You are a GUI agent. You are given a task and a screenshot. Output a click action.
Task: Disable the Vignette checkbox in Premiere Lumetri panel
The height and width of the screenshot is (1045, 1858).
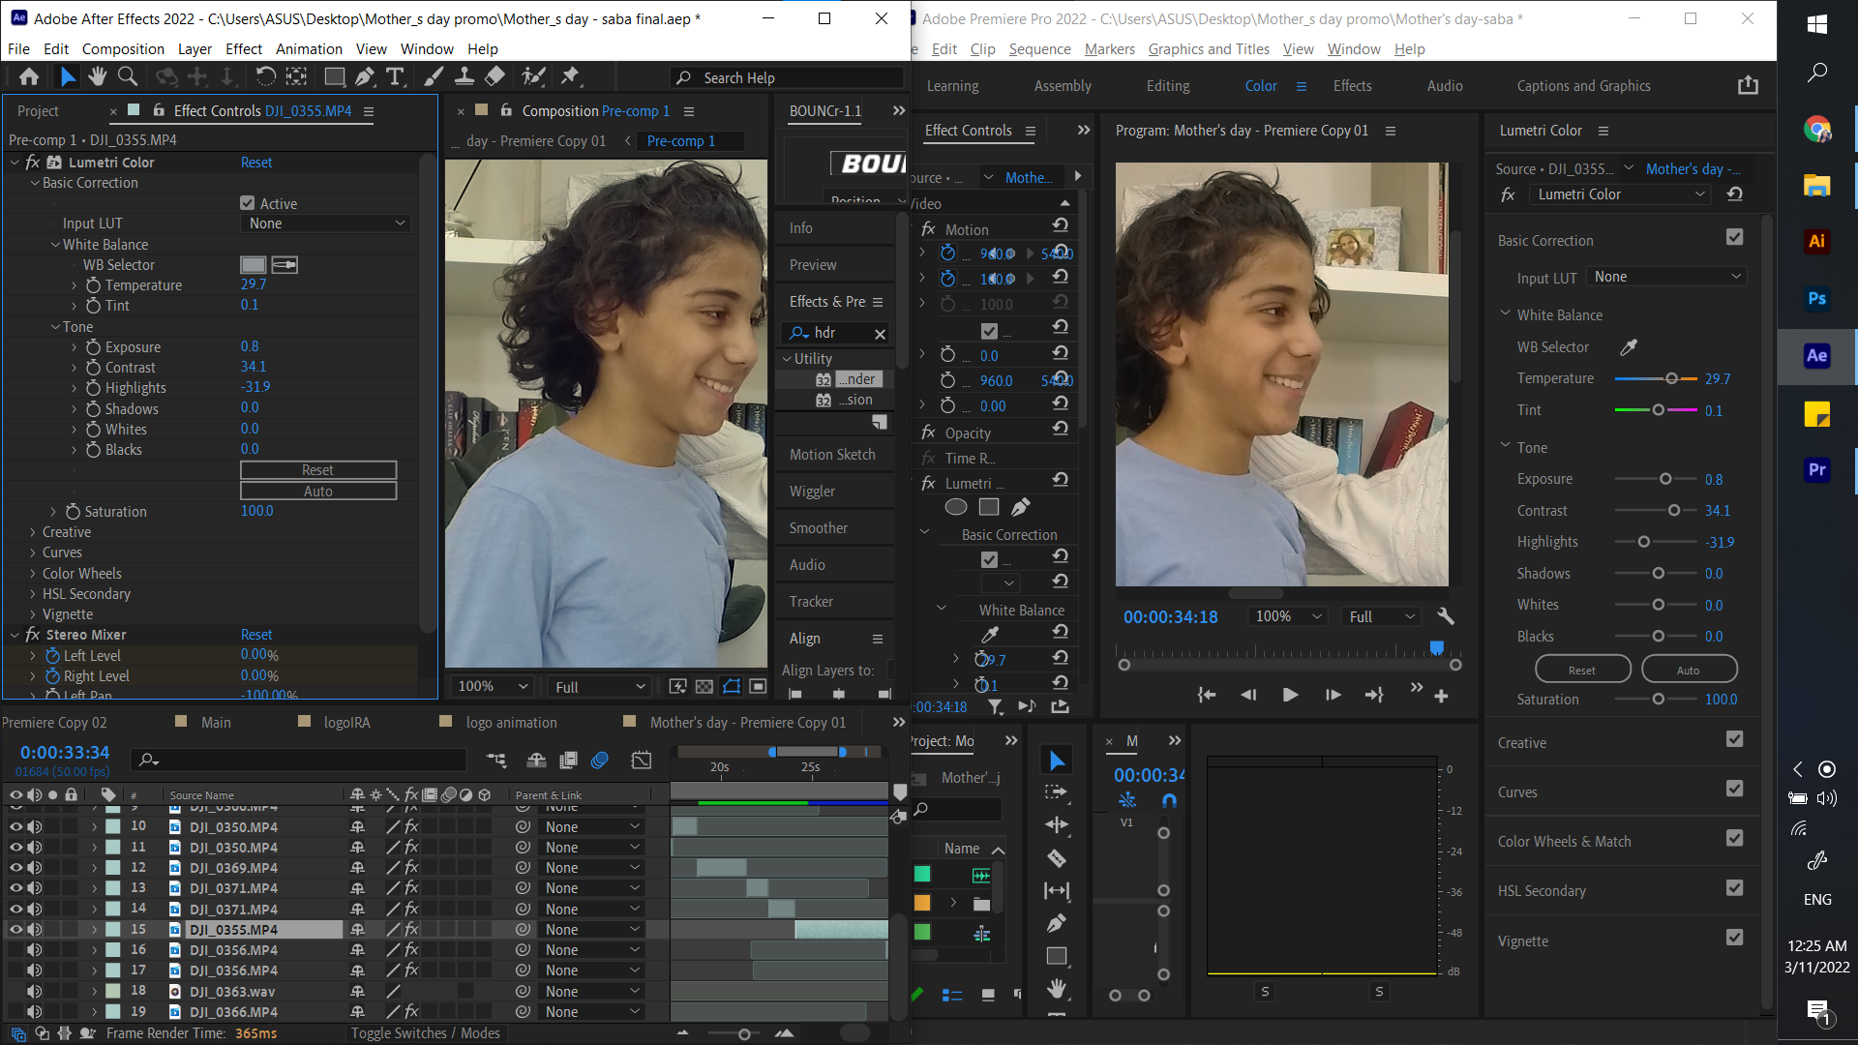(1734, 937)
